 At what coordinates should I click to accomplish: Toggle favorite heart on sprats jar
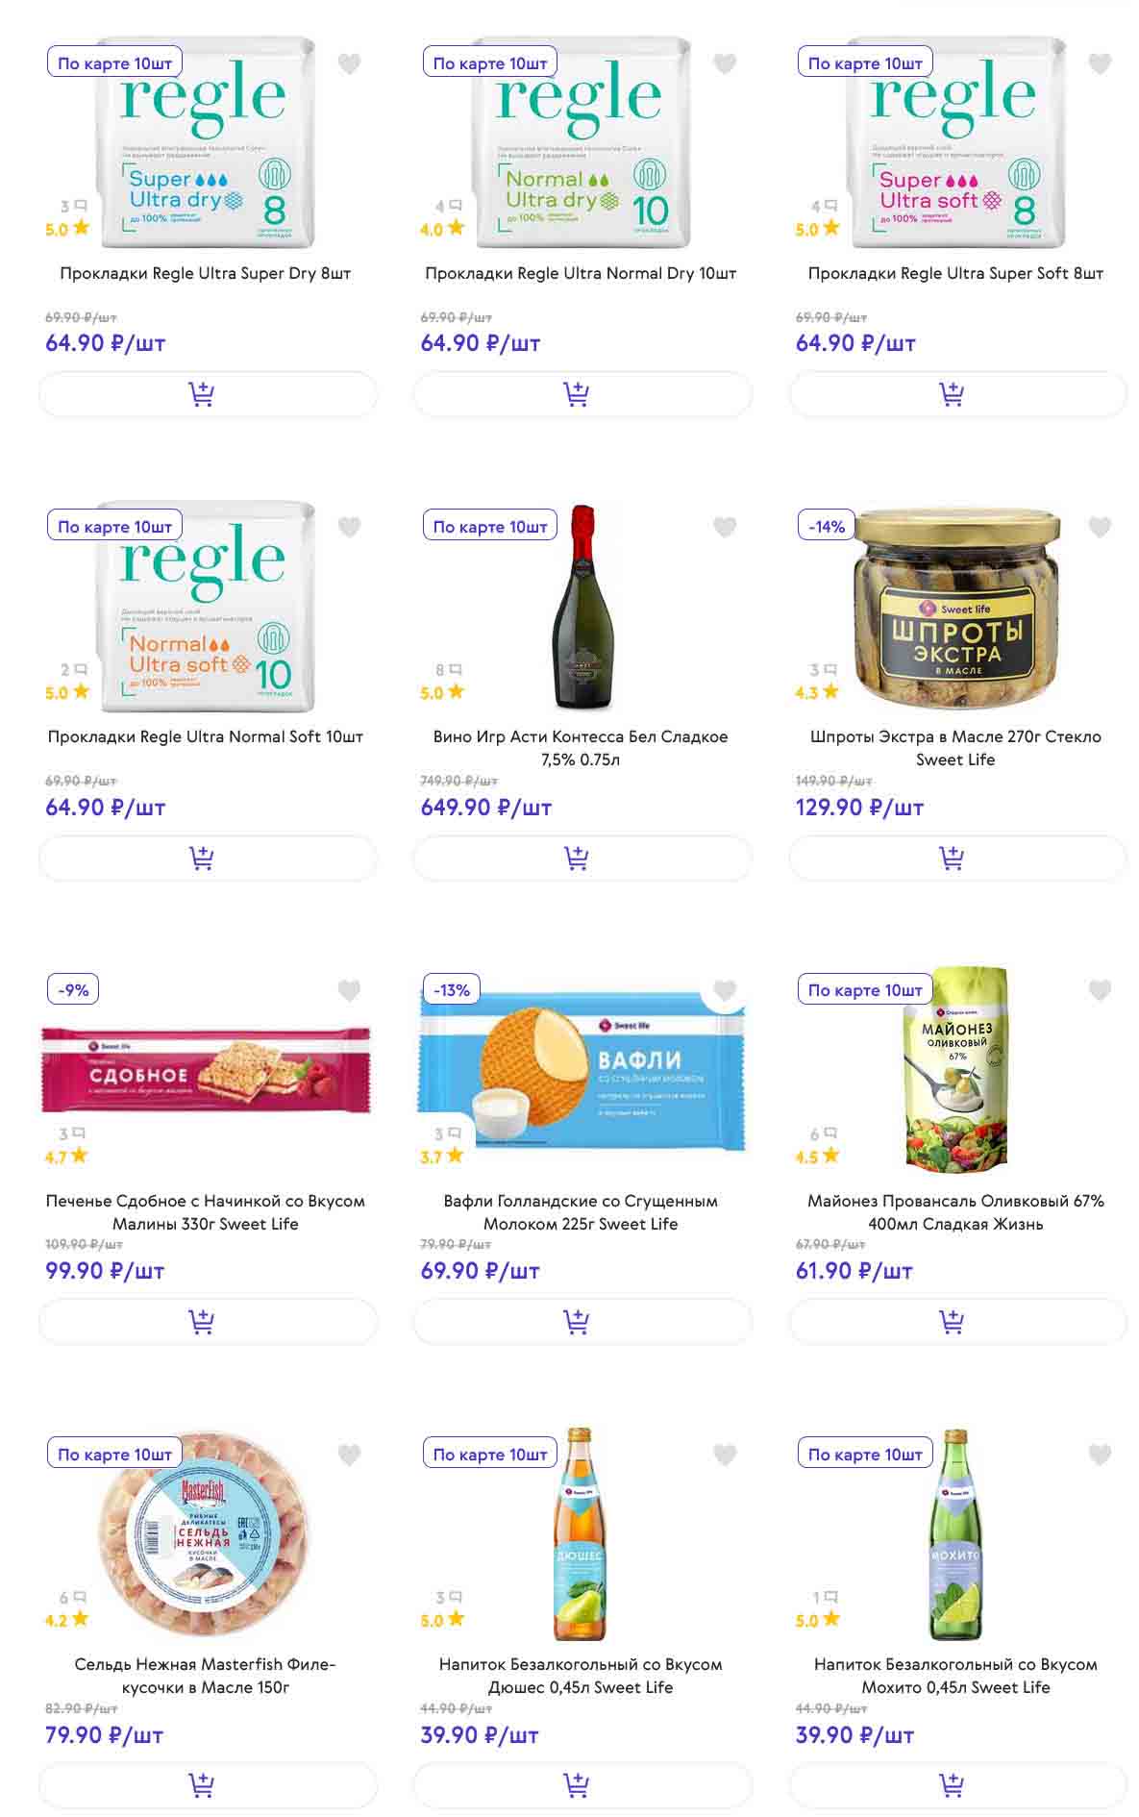click(1100, 527)
